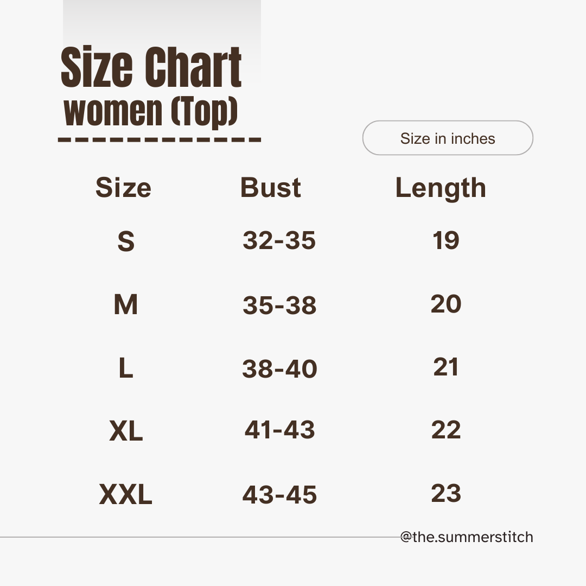This screenshot has height=586, width=586.
Task: Select the Bust column header
Action: 271,187
